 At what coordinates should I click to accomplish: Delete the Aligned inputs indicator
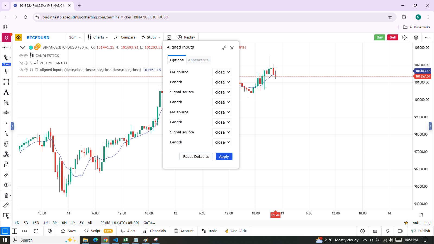pos(37,70)
